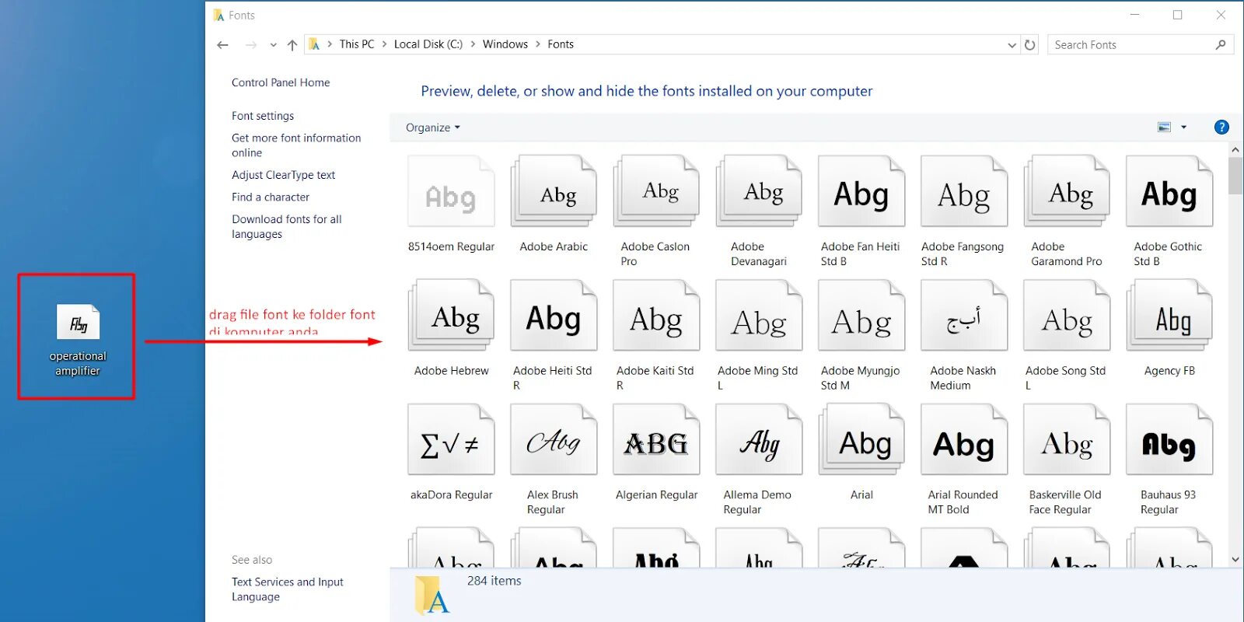Go up one folder level arrow
Image resolution: width=1244 pixels, height=622 pixels.
[292, 44]
